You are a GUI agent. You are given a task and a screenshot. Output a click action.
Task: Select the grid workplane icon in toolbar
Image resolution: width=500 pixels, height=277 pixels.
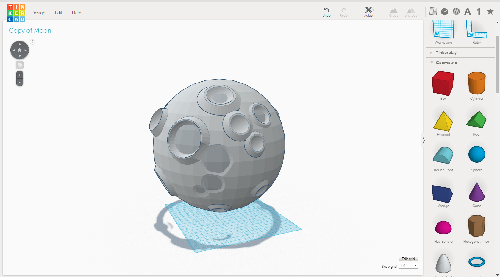[x=433, y=11]
